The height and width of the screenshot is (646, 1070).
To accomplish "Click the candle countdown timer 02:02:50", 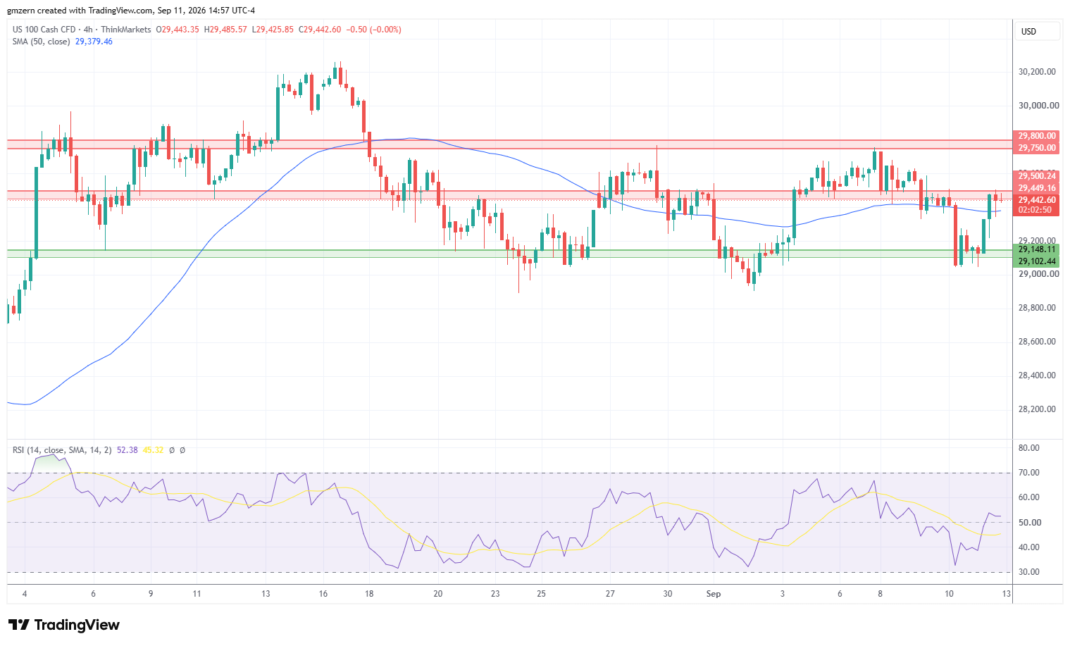I will (1035, 210).
